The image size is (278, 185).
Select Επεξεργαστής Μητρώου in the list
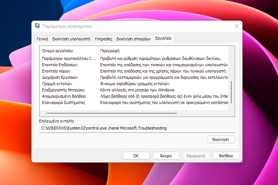[63, 90]
